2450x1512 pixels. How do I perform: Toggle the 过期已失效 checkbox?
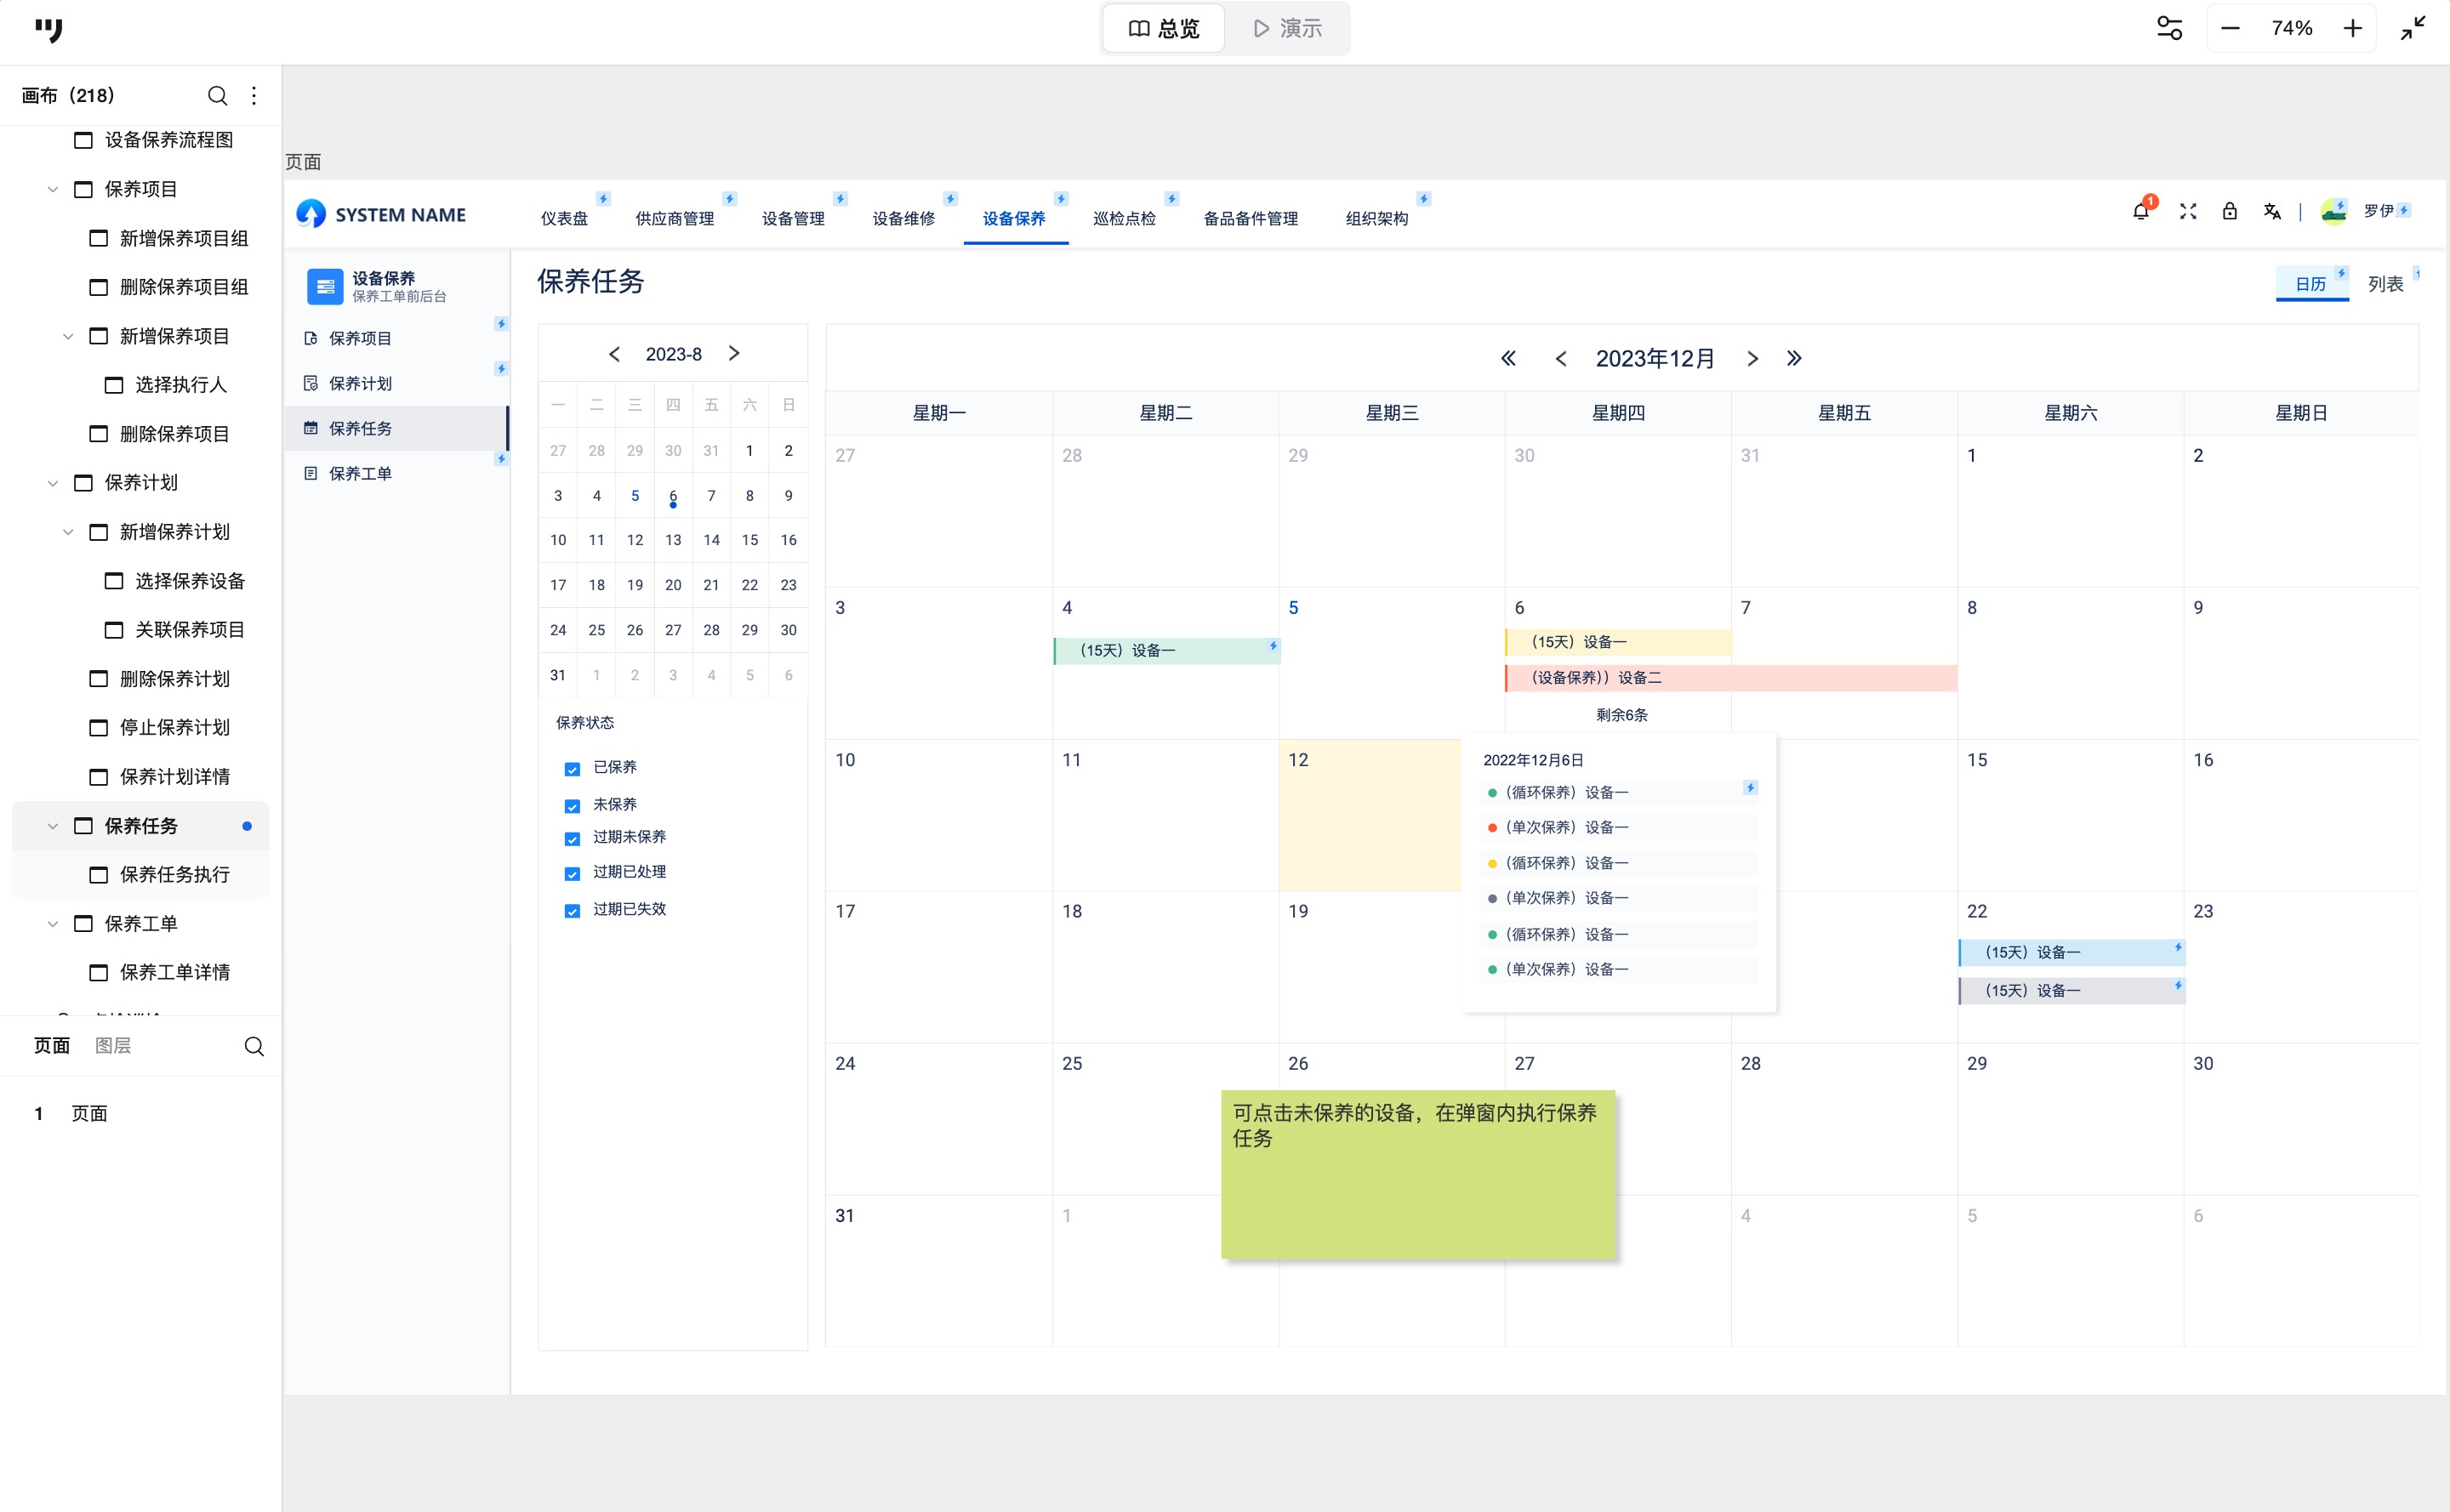(573, 910)
